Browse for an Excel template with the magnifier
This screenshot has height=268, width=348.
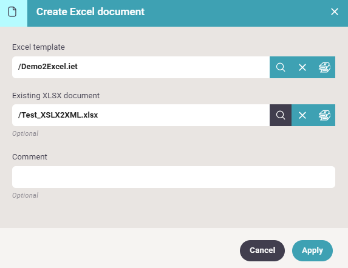281,67
